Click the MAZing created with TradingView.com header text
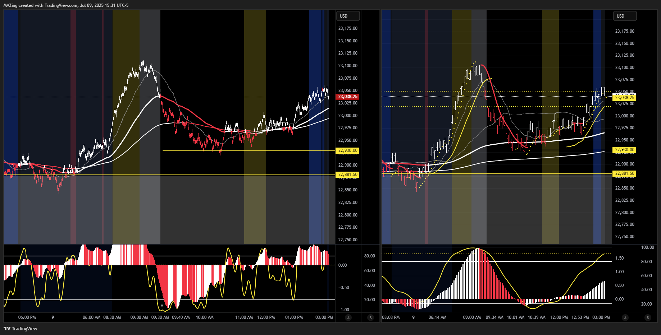The width and height of the screenshot is (661, 335). tap(66, 5)
